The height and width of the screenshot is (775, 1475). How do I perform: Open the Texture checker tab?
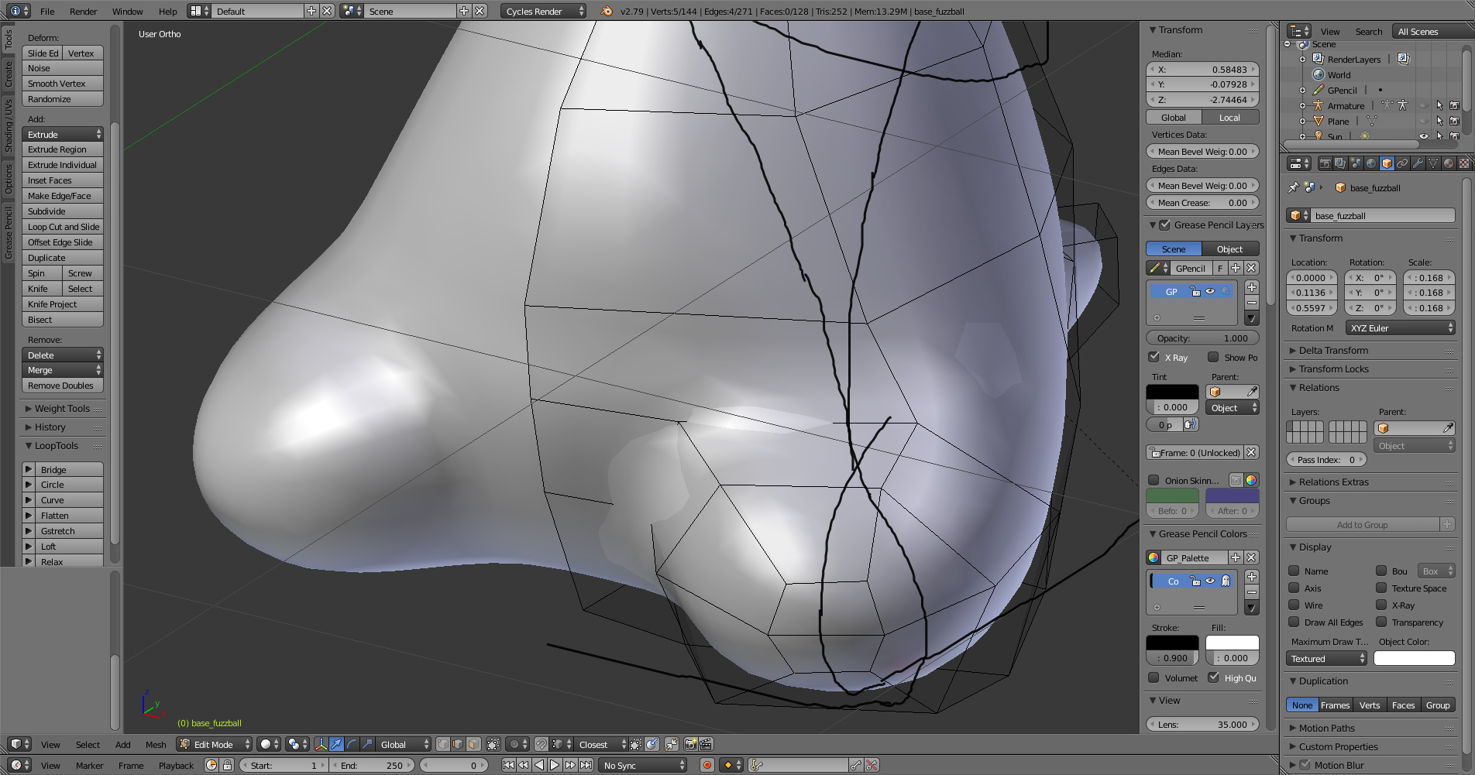click(x=1463, y=163)
